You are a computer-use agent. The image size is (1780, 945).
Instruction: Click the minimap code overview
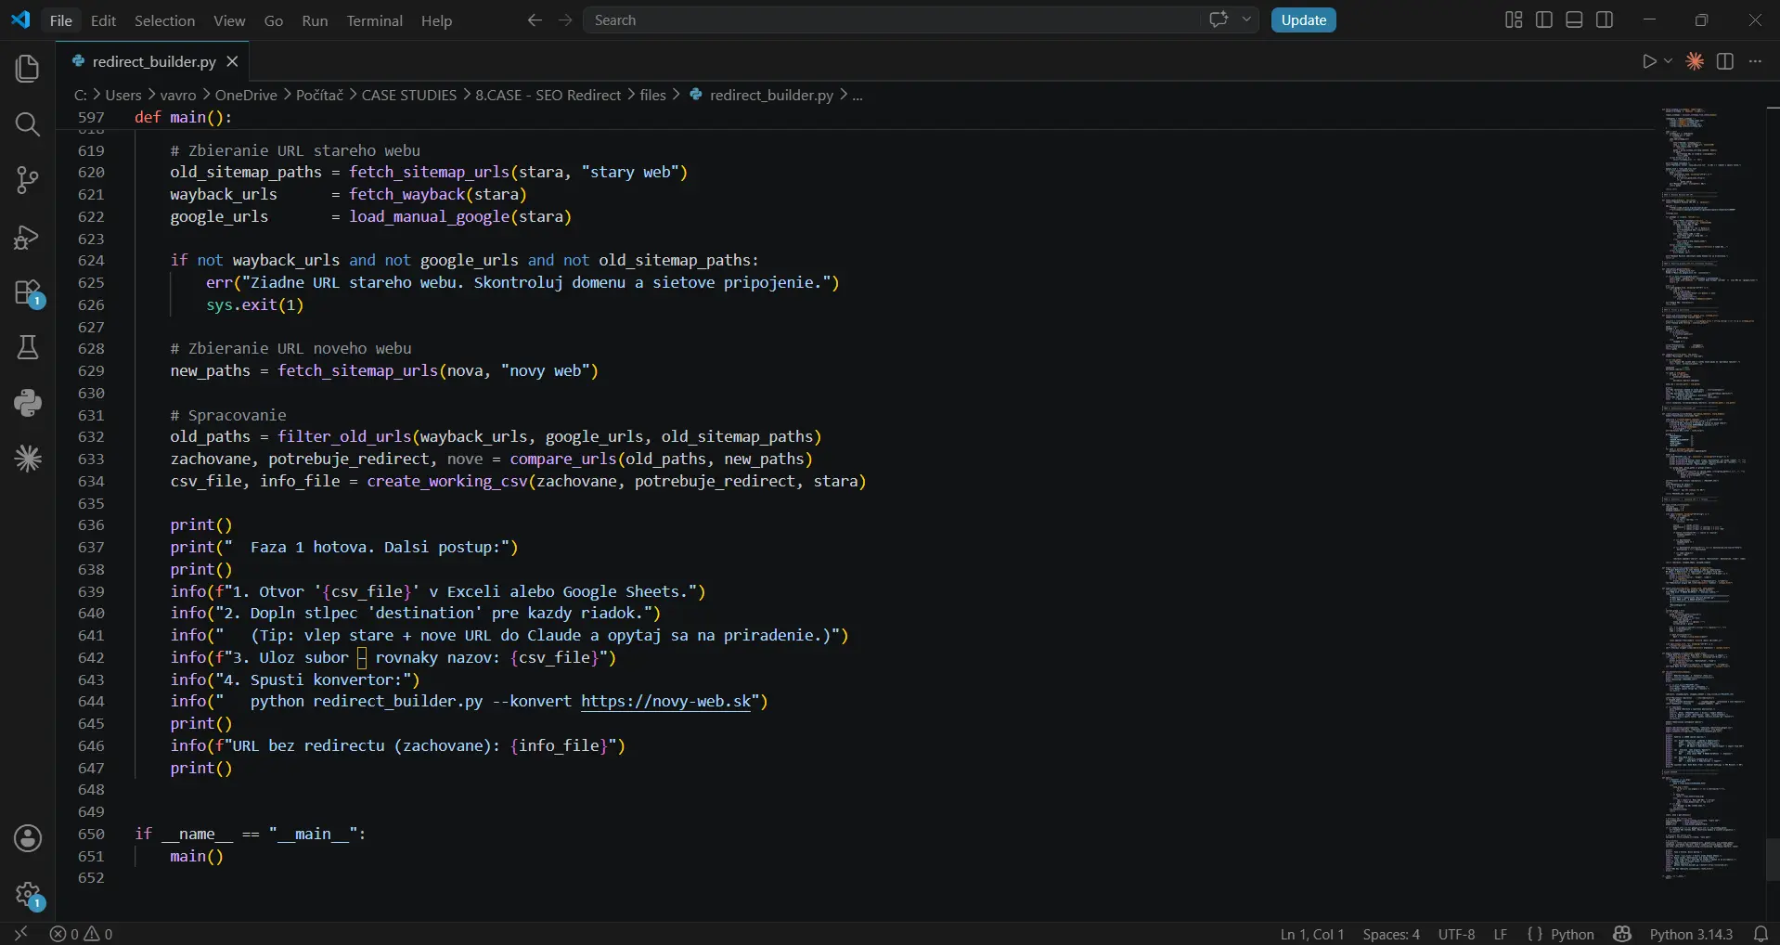point(1709,492)
